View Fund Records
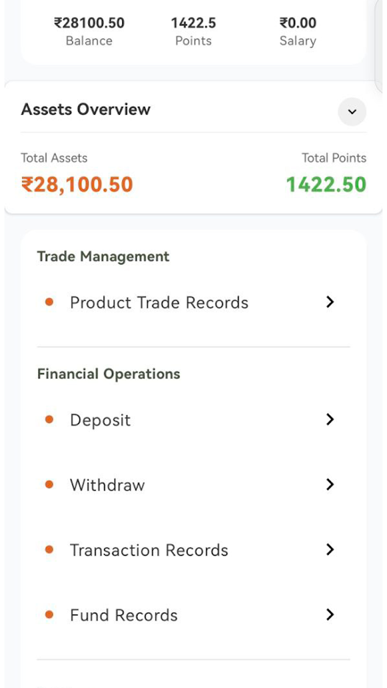Viewport: 387px width, 688px height. click(193, 614)
